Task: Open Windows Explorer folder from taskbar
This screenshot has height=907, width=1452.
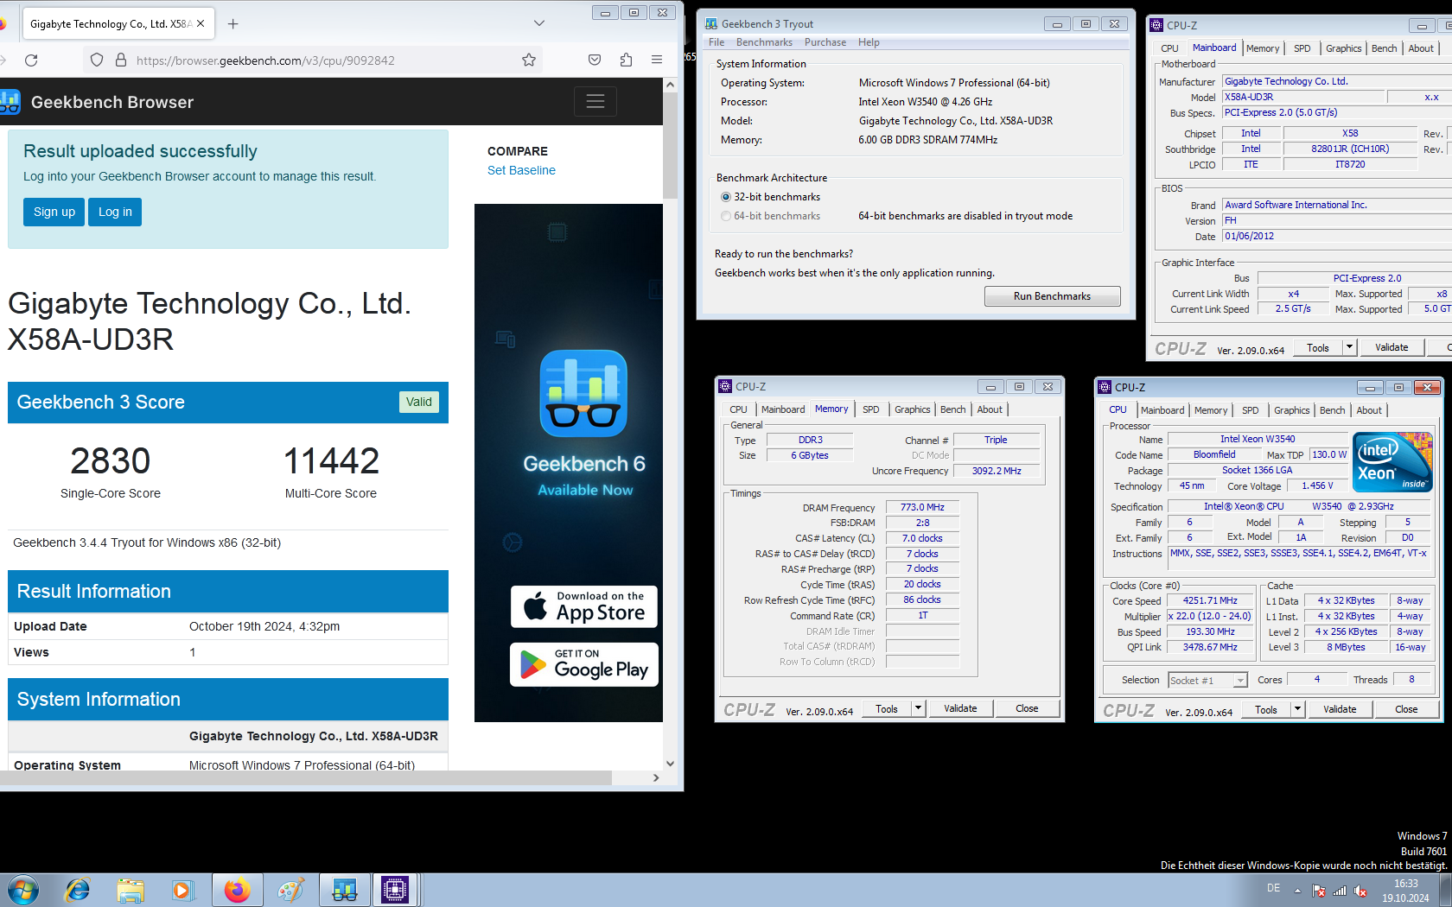Action: 131,890
